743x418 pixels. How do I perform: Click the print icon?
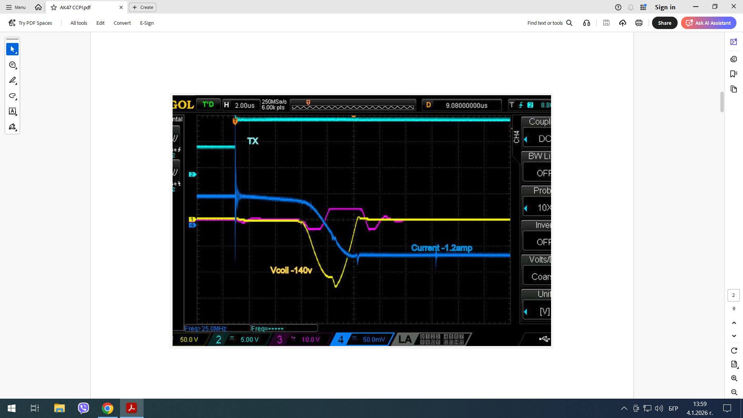(639, 23)
